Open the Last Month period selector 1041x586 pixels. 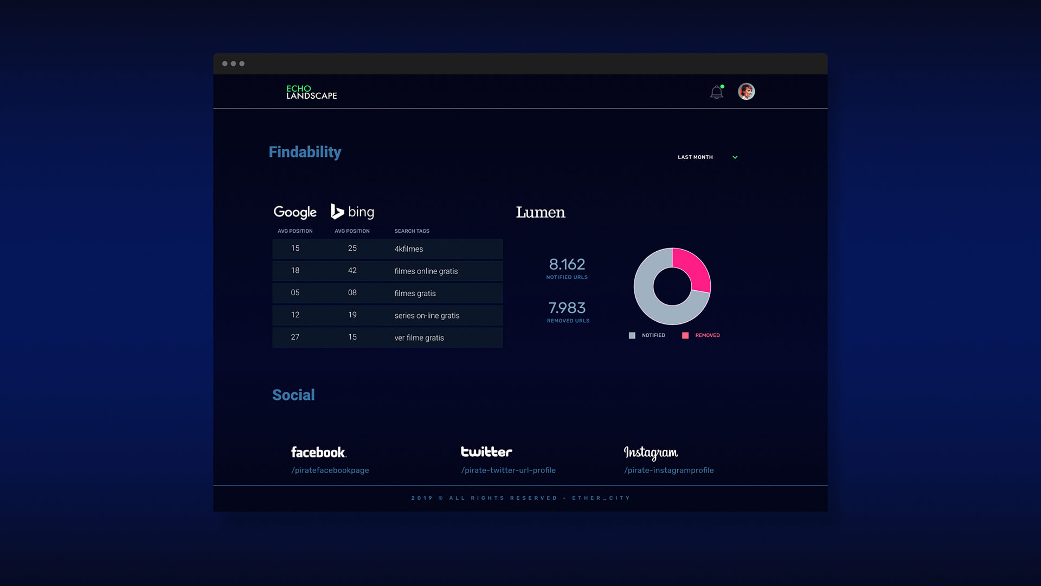(x=695, y=157)
